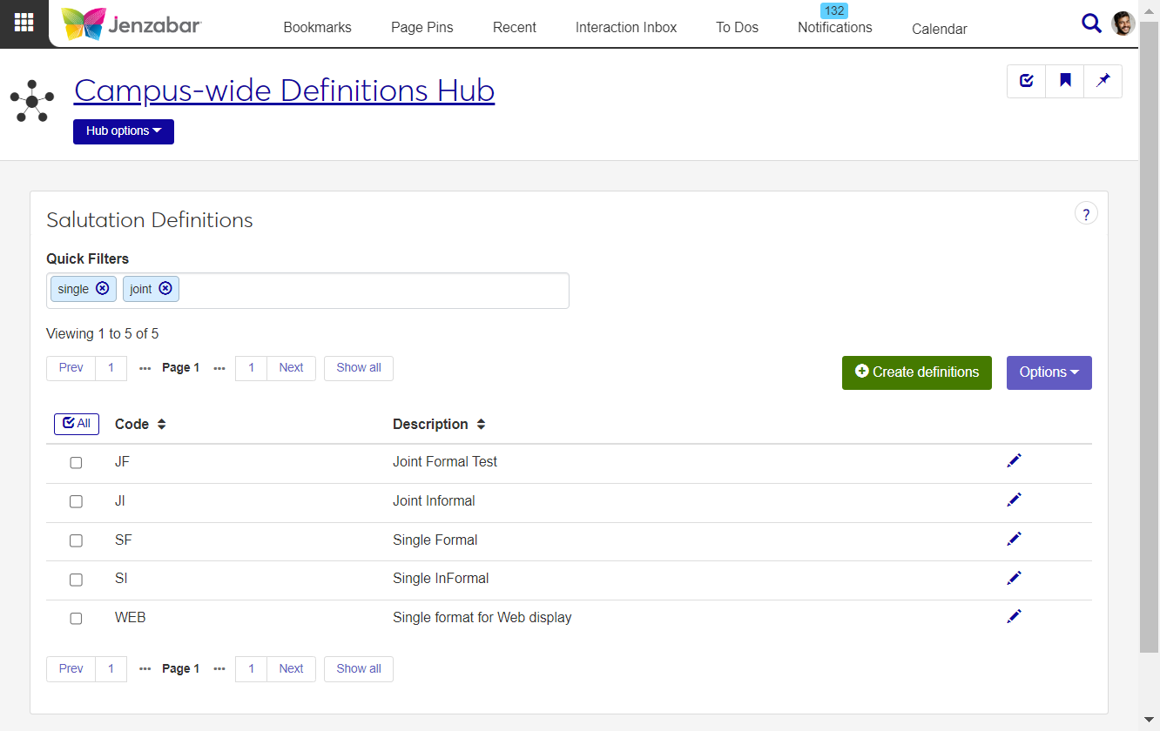Pin this page with the pushpin icon
The image size is (1160, 731).
click(x=1103, y=81)
